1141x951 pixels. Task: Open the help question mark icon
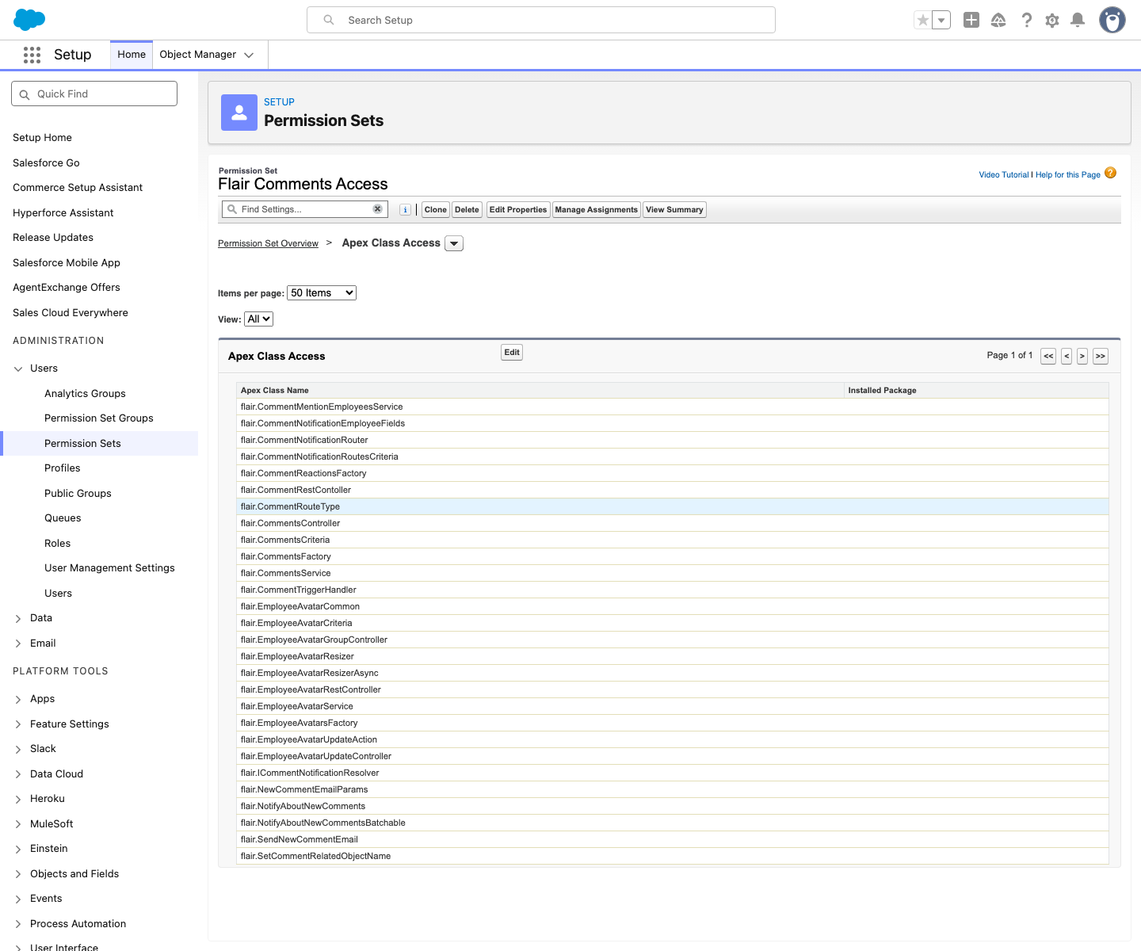(x=1026, y=20)
